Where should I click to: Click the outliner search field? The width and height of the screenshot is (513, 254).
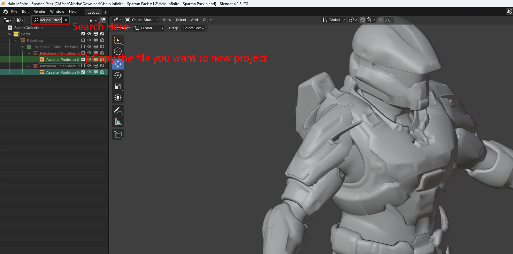[50, 20]
